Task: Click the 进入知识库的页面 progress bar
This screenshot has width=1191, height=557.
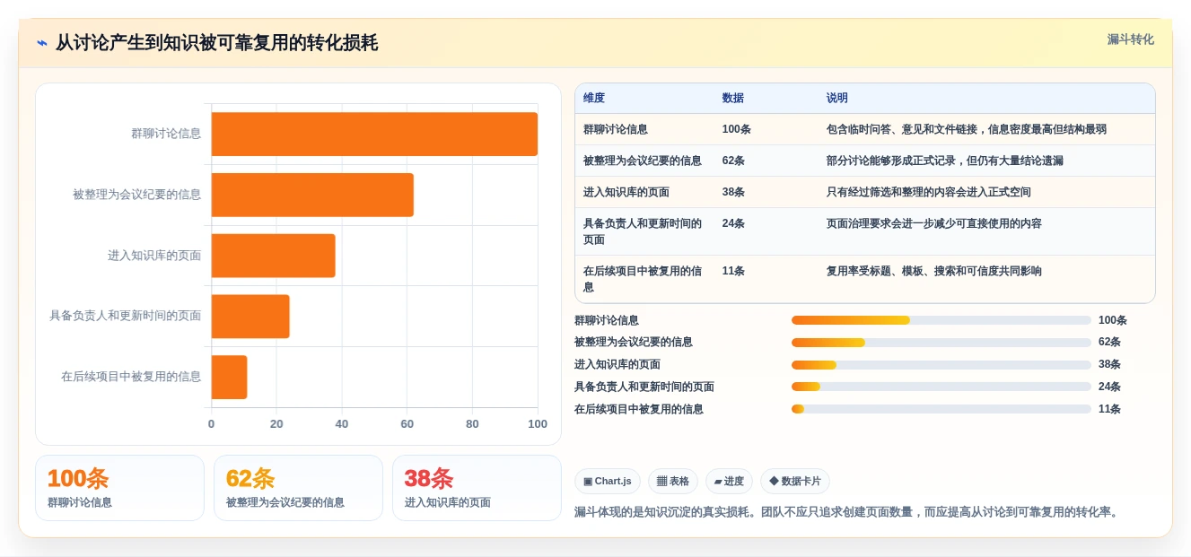Action: tap(941, 365)
